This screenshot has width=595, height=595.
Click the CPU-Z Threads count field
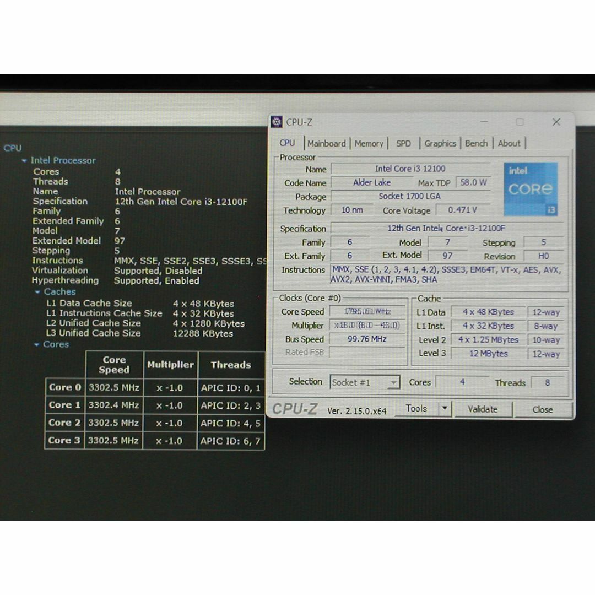(x=548, y=382)
